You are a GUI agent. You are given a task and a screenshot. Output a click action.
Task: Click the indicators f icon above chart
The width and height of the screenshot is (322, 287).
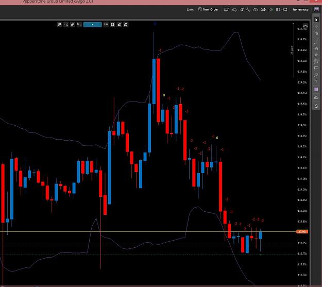click(112, 25)
